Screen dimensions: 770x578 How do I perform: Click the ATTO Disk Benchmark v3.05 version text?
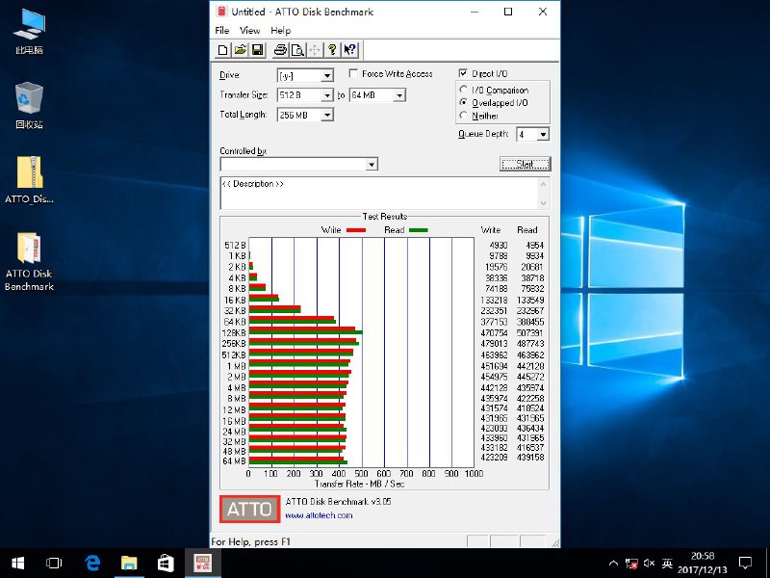[338, 501]
